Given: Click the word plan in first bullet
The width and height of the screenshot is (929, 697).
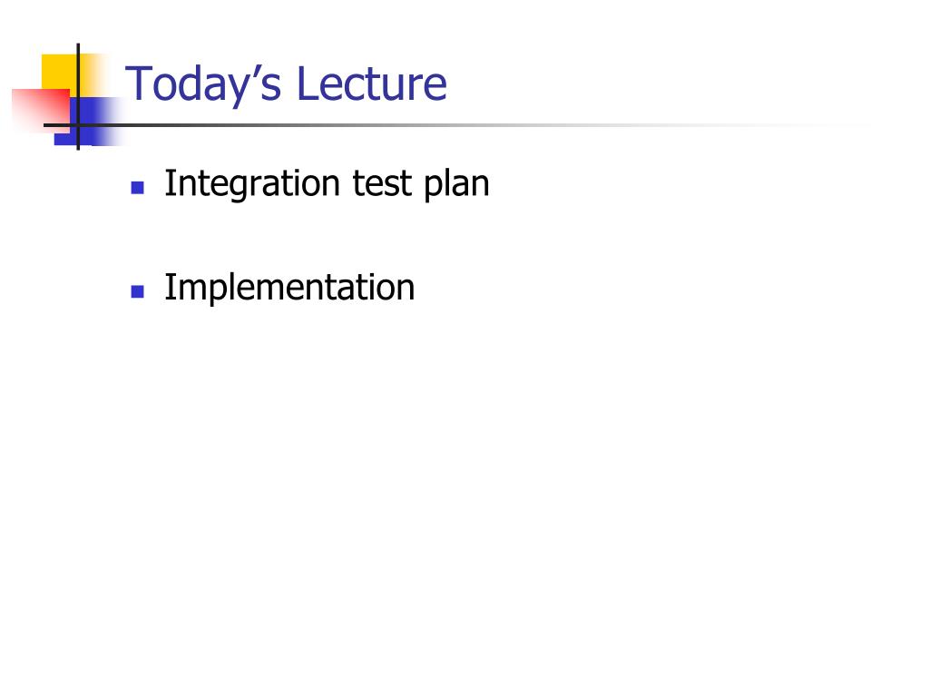Looking at the screenshot, I should click(456, 184).
